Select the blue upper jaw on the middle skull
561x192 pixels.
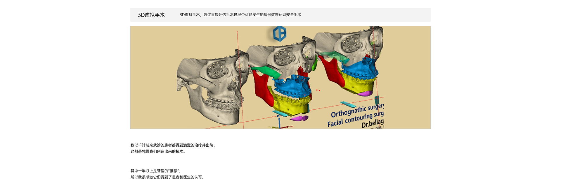click(x=292, y=86)
